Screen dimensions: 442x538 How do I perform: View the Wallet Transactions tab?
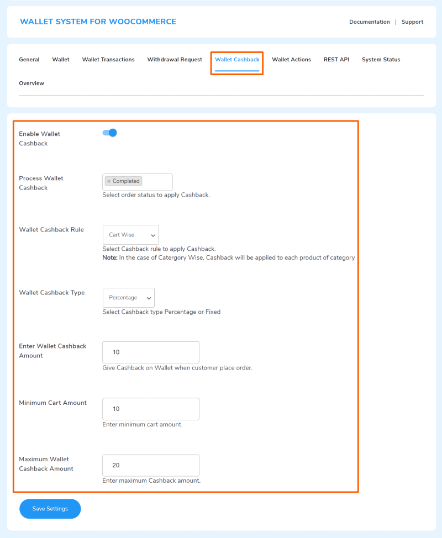(x=108, y=59)
